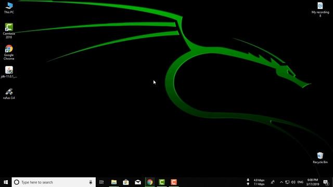Open the This PC desktop icon
Image resolution: width=333 pixels, height=187 pixels.
(x=9, y=8)
